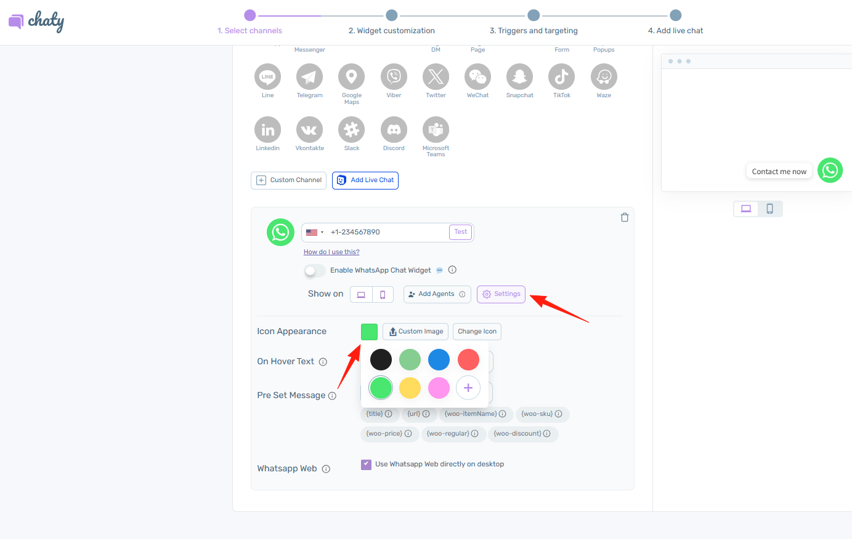Click the WhatsApp phone number field
Image resolution: width=852 pixels, height=539 pixels.
tap(388, 233)
